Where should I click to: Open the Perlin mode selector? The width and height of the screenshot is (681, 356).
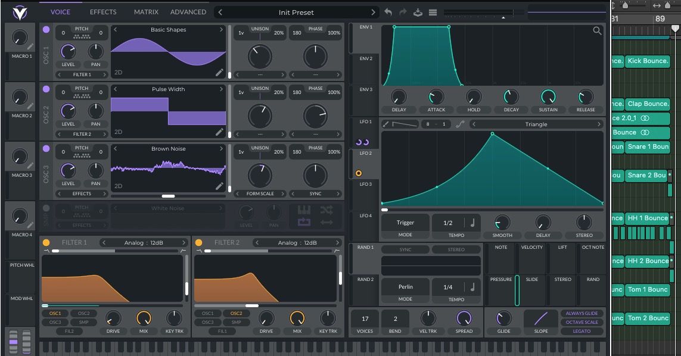[x=406, y=286]
